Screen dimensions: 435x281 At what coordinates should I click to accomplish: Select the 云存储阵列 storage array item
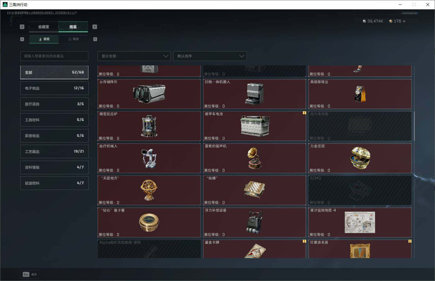(x=149, y=94)
